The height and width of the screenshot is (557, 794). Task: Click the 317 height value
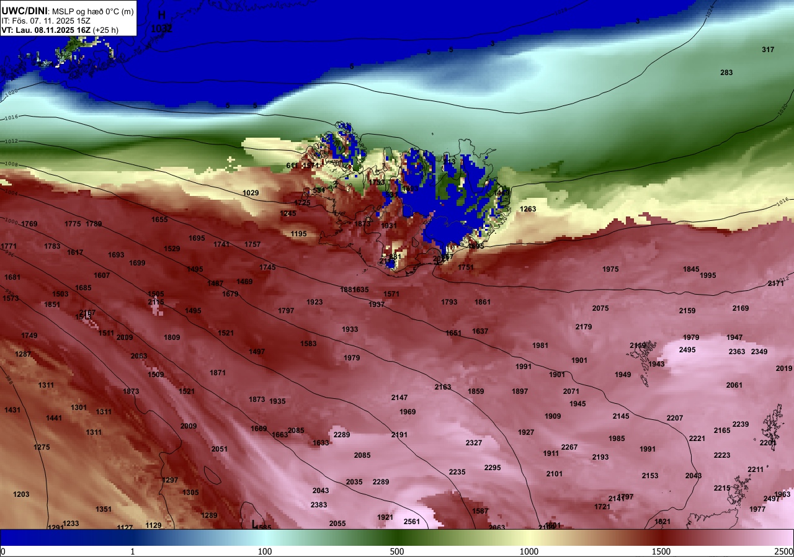[768, 50]
